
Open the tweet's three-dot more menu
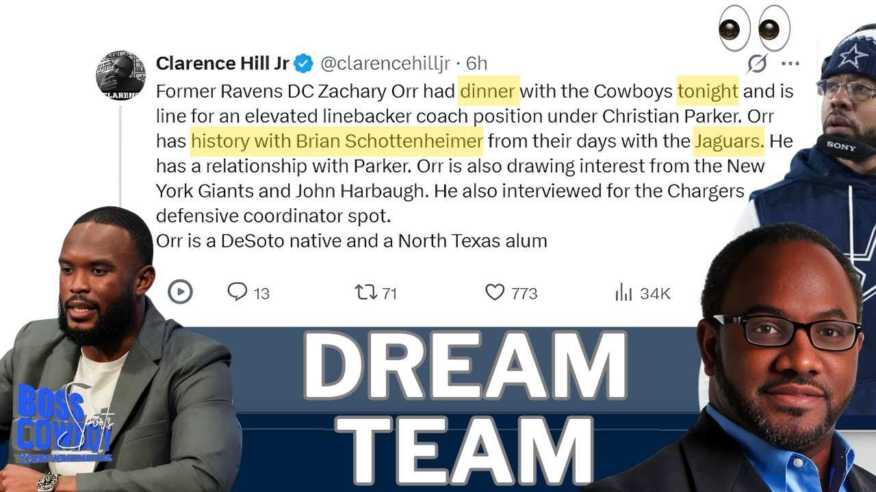(790, 64)
